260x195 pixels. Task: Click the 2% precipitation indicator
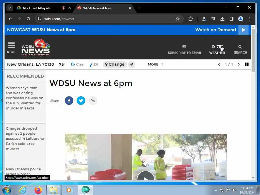(94, 64)
